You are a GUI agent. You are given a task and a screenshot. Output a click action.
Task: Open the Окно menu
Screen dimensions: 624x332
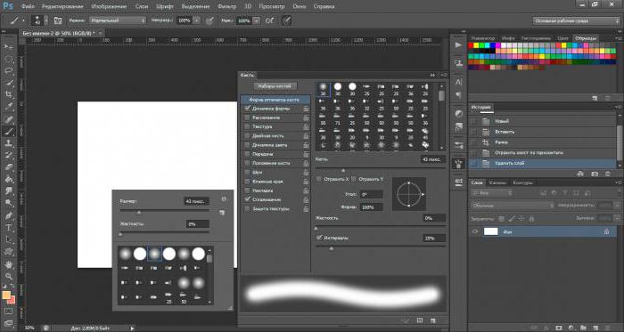[300, 6]
